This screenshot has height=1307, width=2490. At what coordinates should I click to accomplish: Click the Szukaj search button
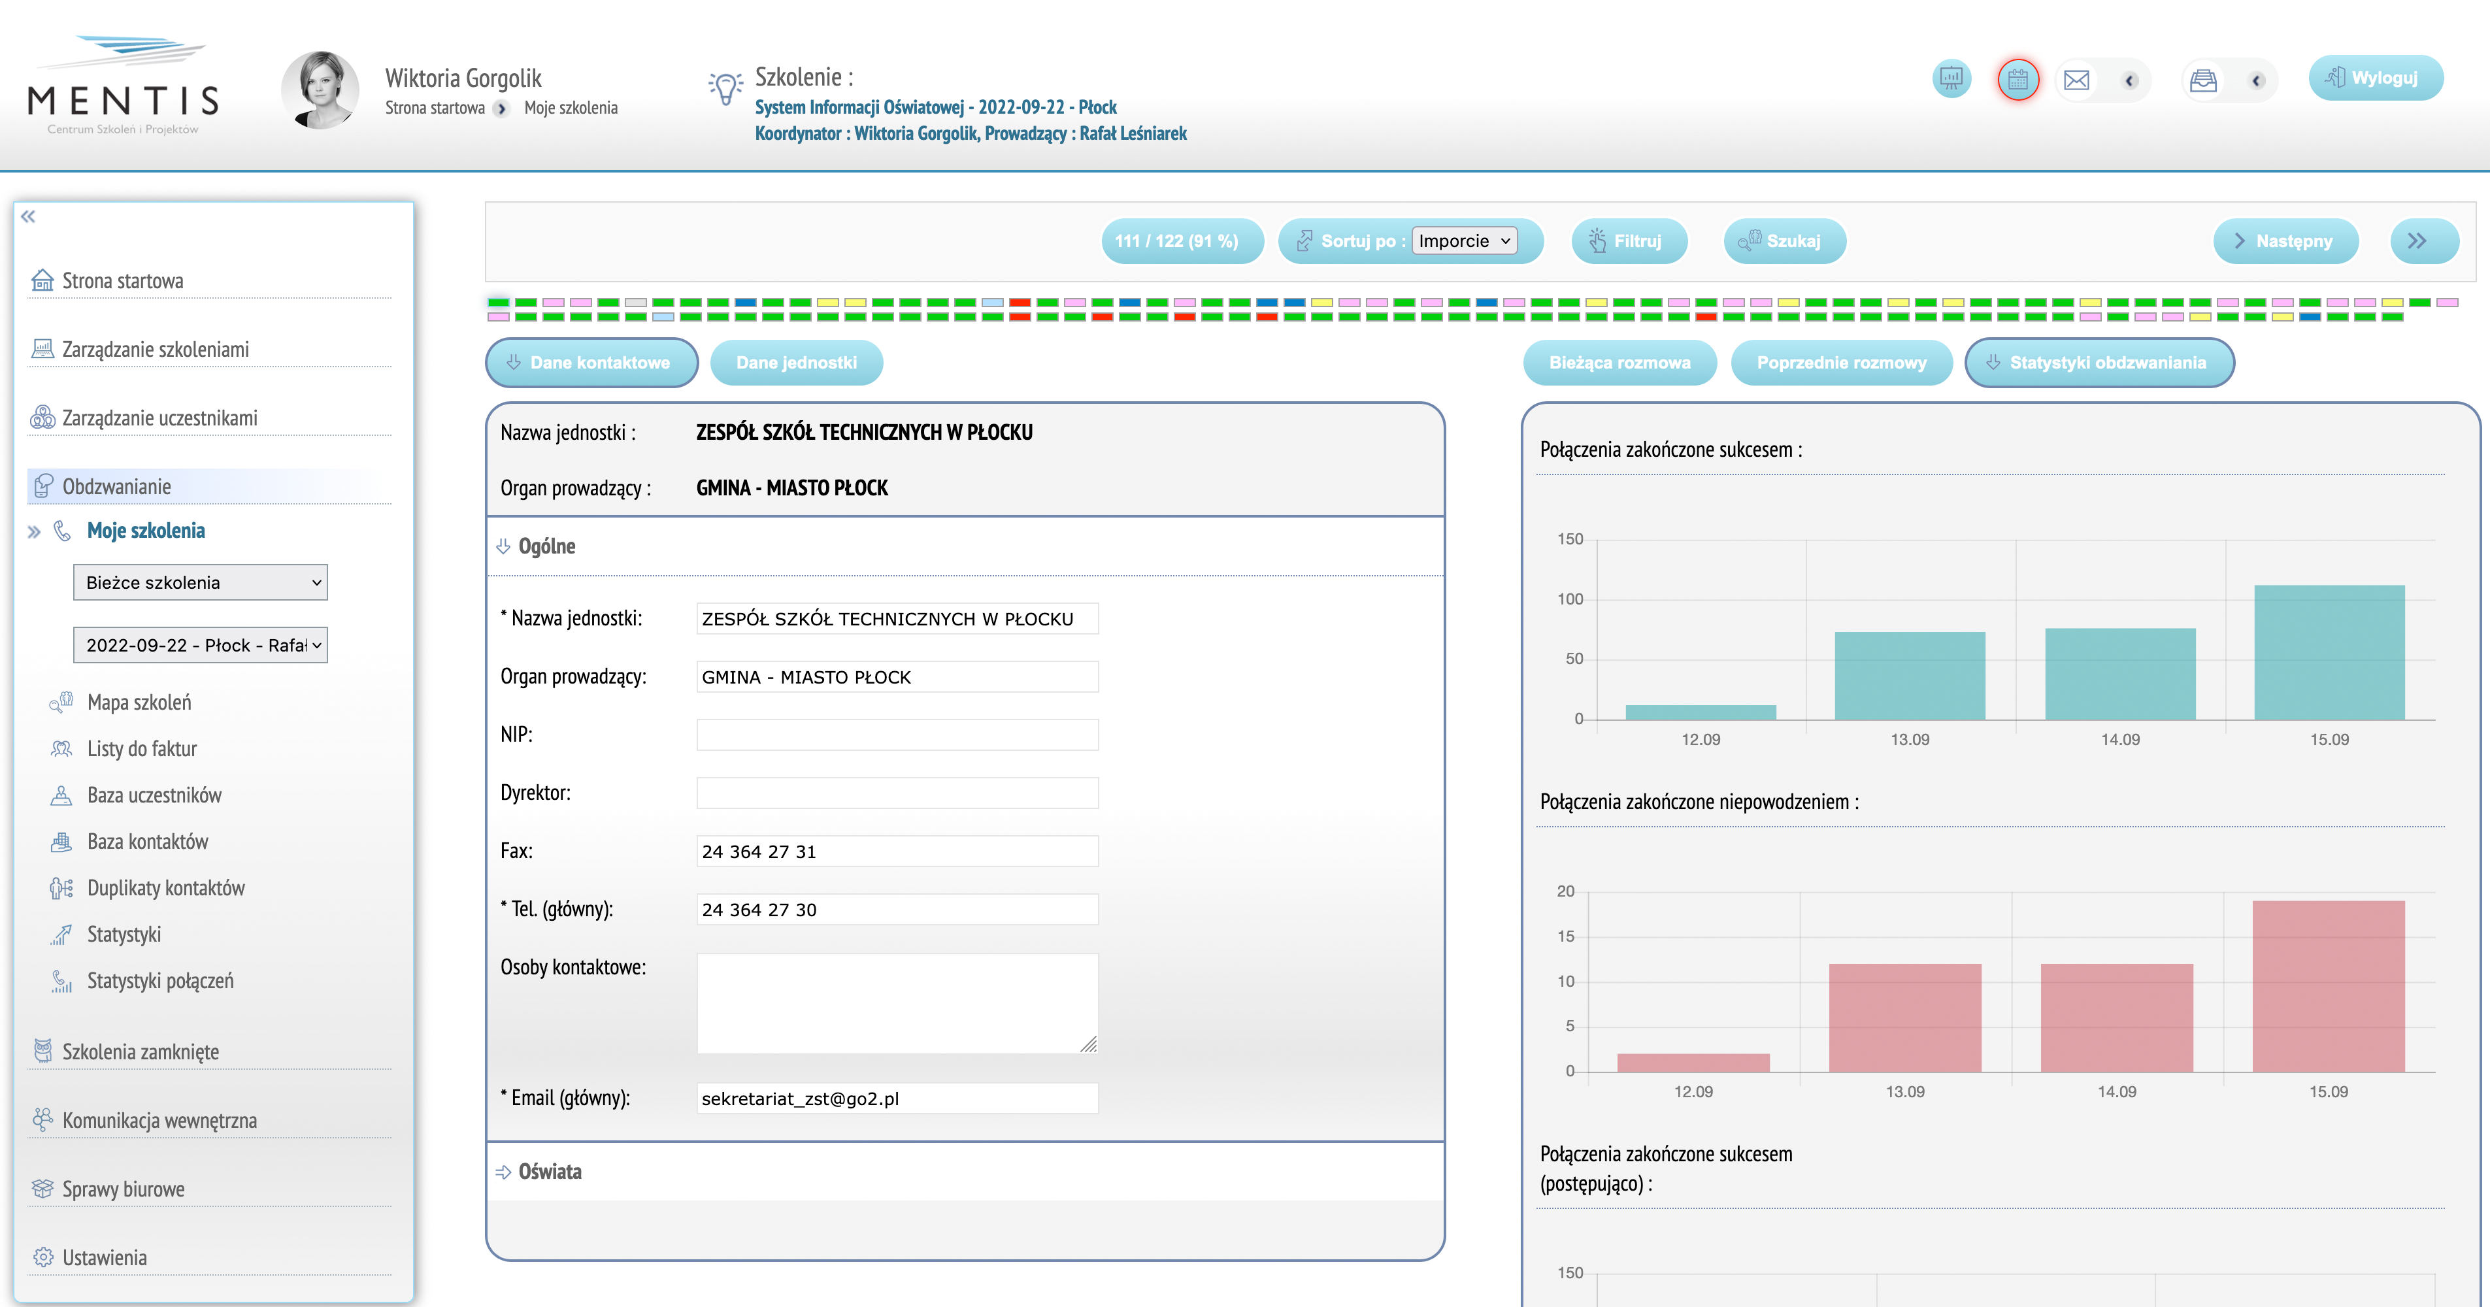(1784, 242)
